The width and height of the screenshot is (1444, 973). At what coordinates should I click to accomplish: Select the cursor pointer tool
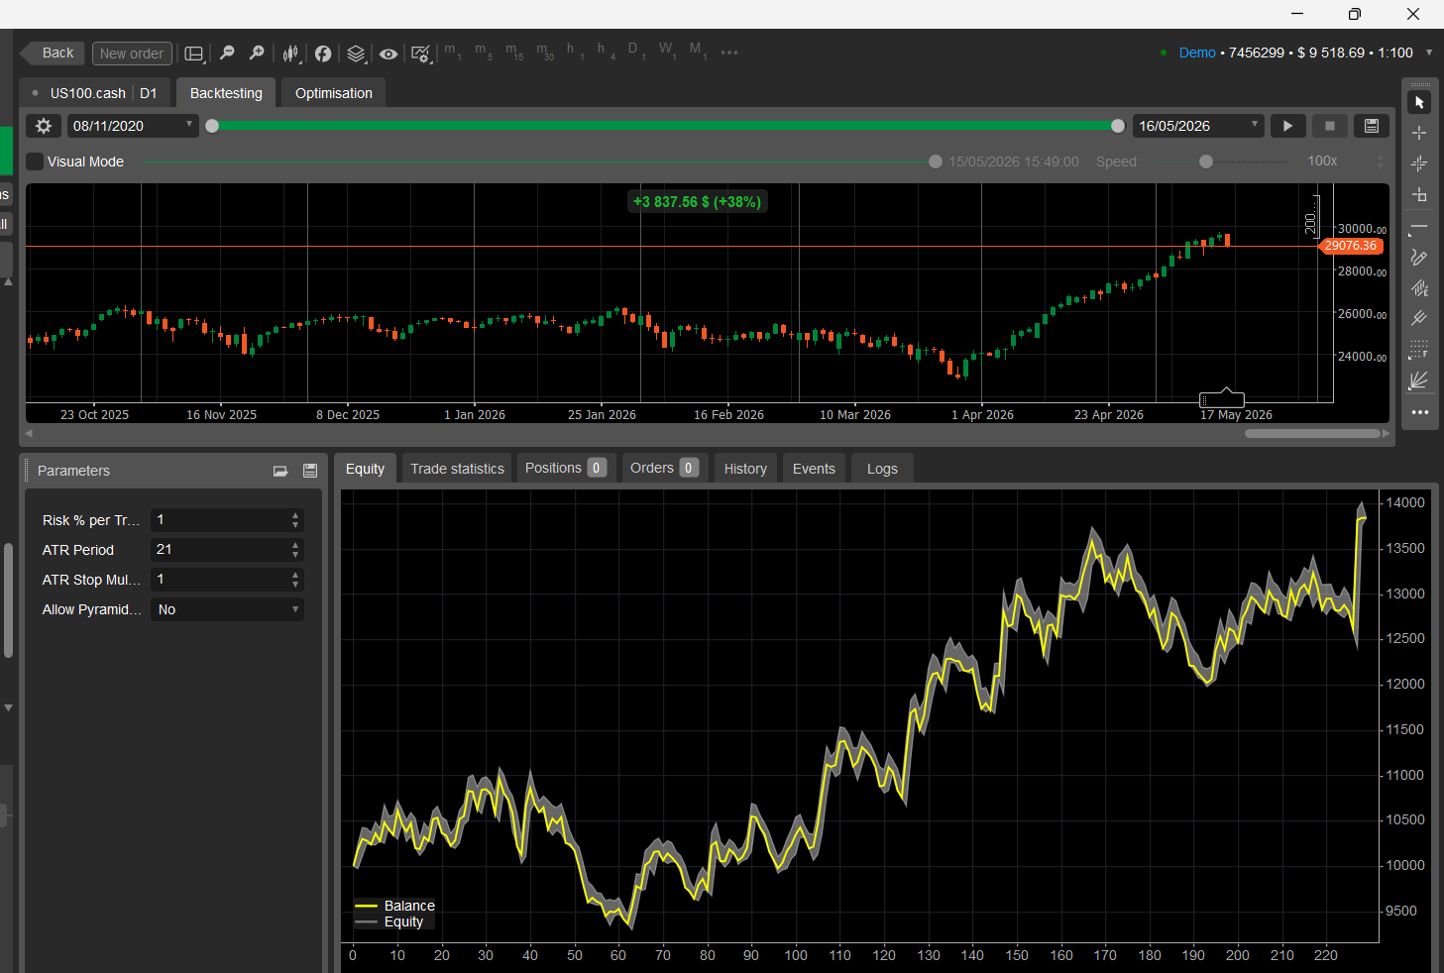point(1419,102)
